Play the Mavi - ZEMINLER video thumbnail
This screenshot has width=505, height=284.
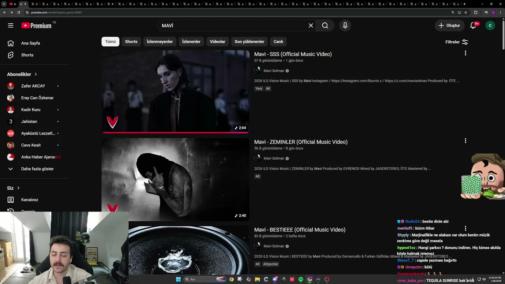pyautogui.click(x=176, y=179)
